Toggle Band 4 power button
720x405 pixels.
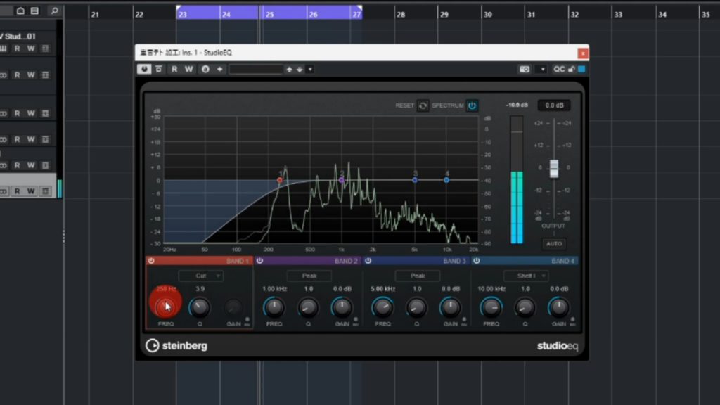click(476, 261)
